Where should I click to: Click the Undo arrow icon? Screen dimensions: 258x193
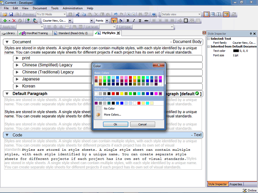[x=116, y=14]
